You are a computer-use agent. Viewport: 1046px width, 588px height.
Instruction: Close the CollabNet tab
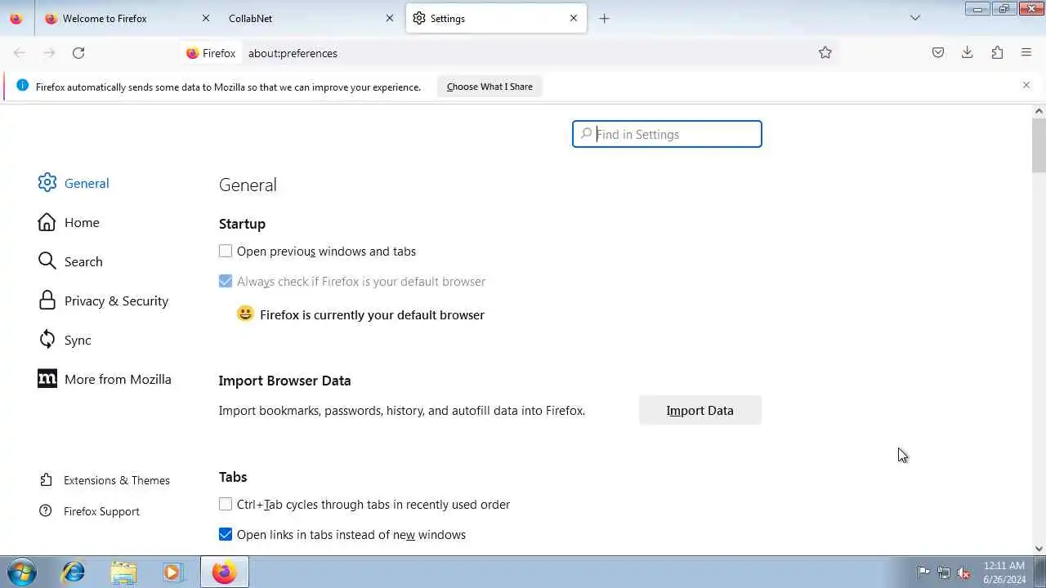390,18
